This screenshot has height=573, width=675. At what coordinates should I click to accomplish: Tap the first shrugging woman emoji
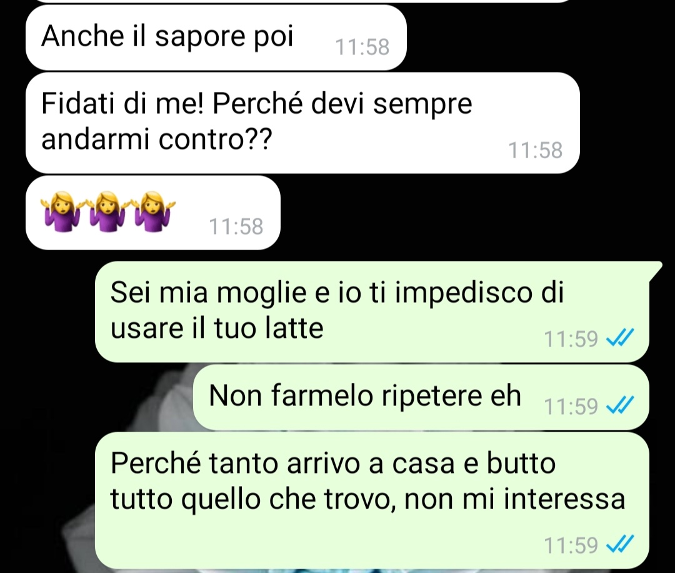click(x=60, y=211)
